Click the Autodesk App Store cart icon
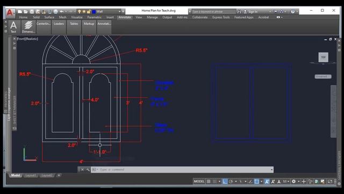344x194 pixels. click(x=276, y=11)
